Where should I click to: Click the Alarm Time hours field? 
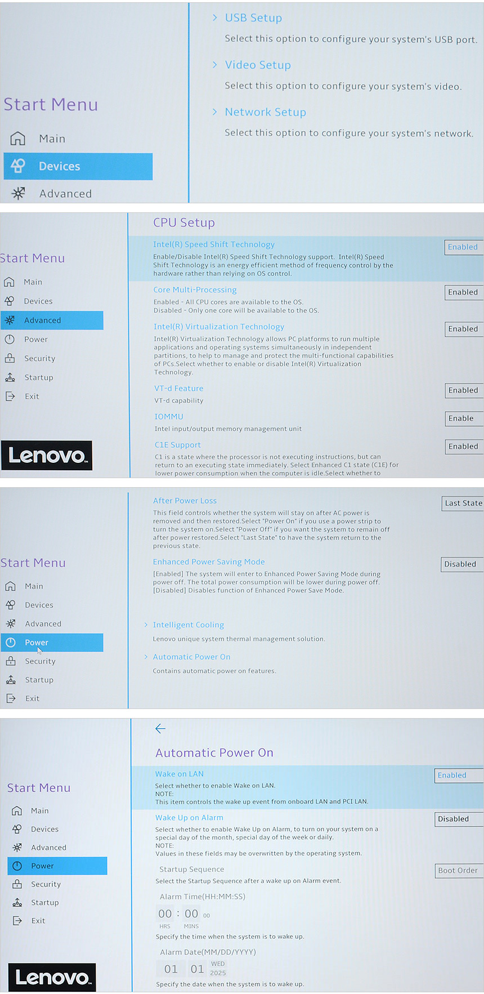[x=165, y=913]
